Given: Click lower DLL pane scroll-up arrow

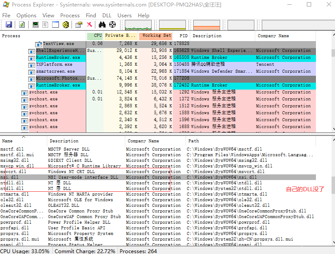Looking at the screenshot, I should pyautogui.click(x=334, y=140).
